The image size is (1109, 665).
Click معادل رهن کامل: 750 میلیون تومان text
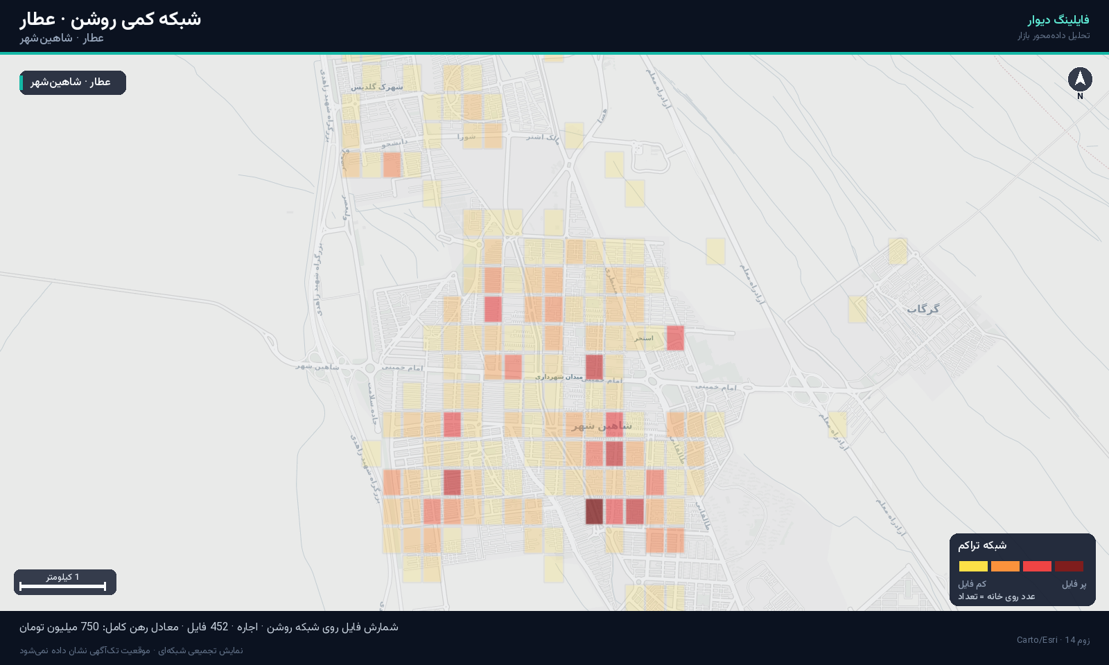click(x=99, y=627)
